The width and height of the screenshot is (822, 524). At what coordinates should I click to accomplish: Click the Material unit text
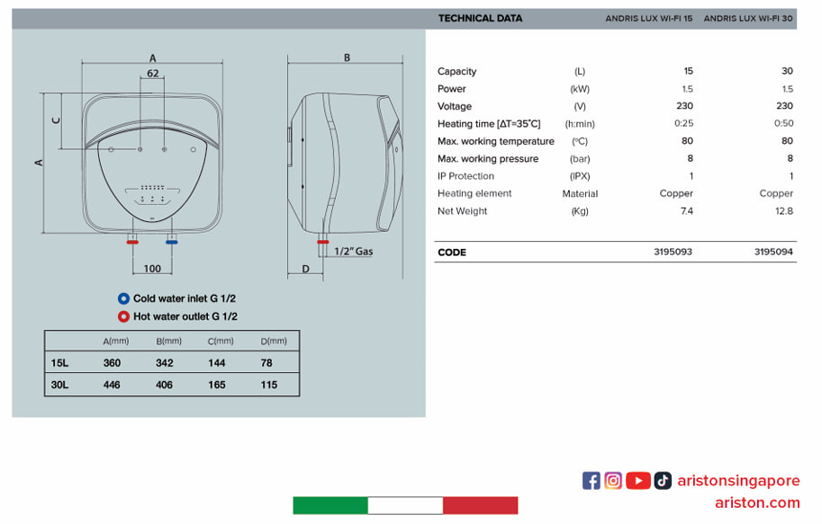click(x=580, y=193)
